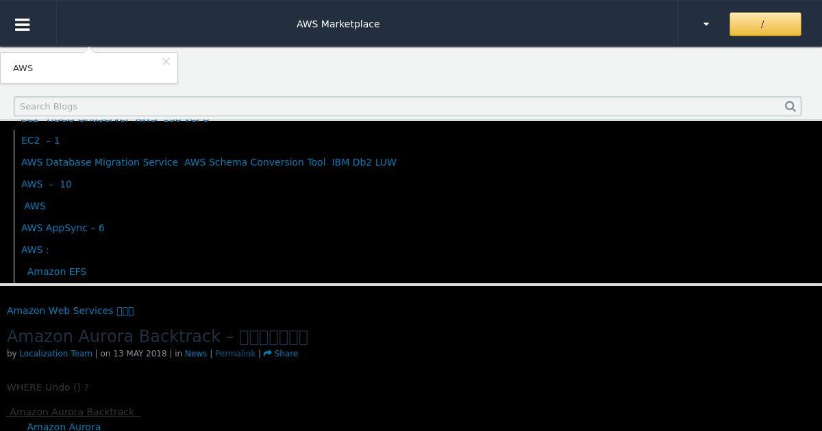Open the Amazon Web Services blog link
This screenshot has height=431, width=822.
[x=70, y=311]
